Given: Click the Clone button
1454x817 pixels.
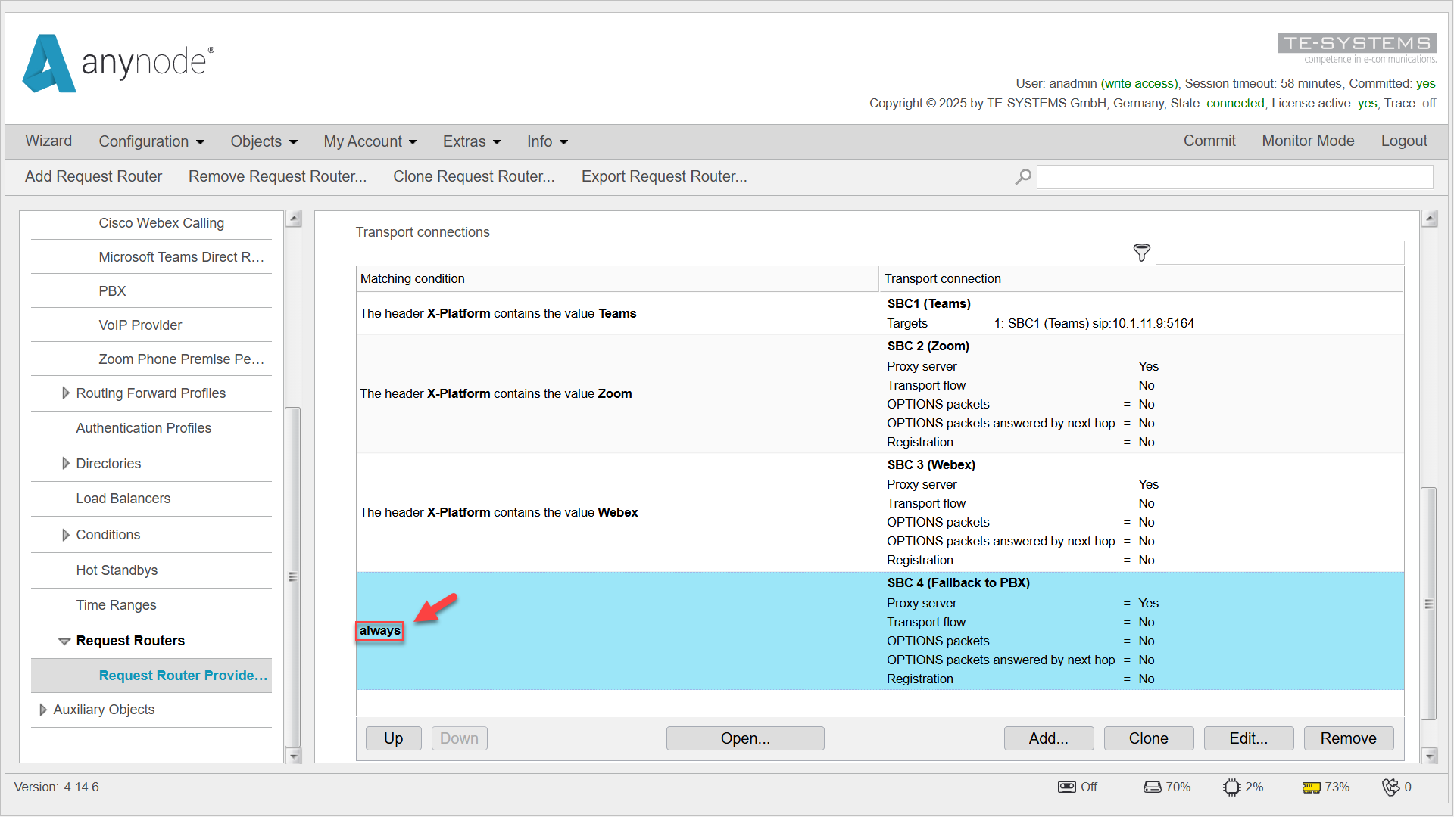Looking at the screenshot, I should pyautogui.click(x=1148, y=738).
